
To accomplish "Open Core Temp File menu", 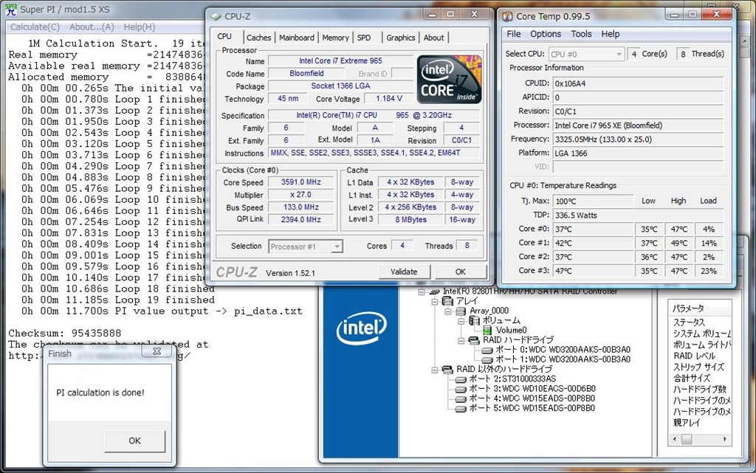I will 514,34.
